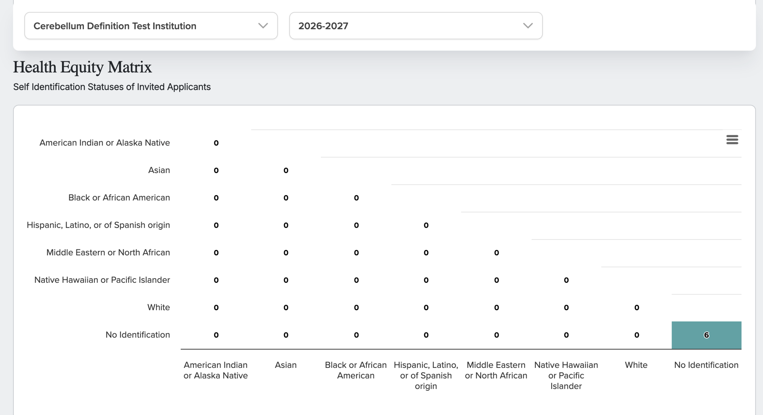Screen dimensions: 763x415
Task: Click Hispanic, Latino, or of Spanish origin row label
Action: tap(98, 225)
